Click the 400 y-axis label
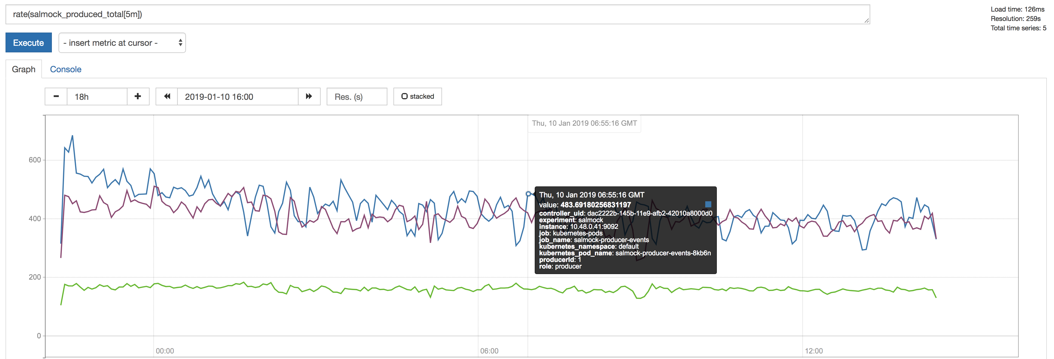This screenshot has height=359, width=1054. (35, 218)
